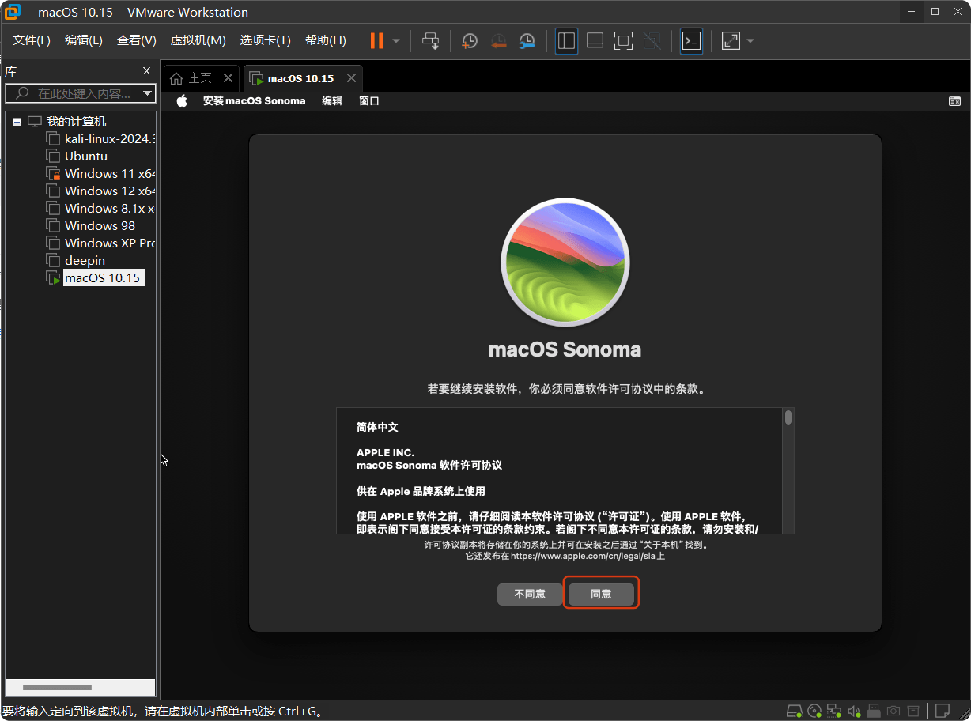Viewport: 971px width, 721px height.
Task: Collapse the 我的计算机 tree node
Action: tap(17, 120)
